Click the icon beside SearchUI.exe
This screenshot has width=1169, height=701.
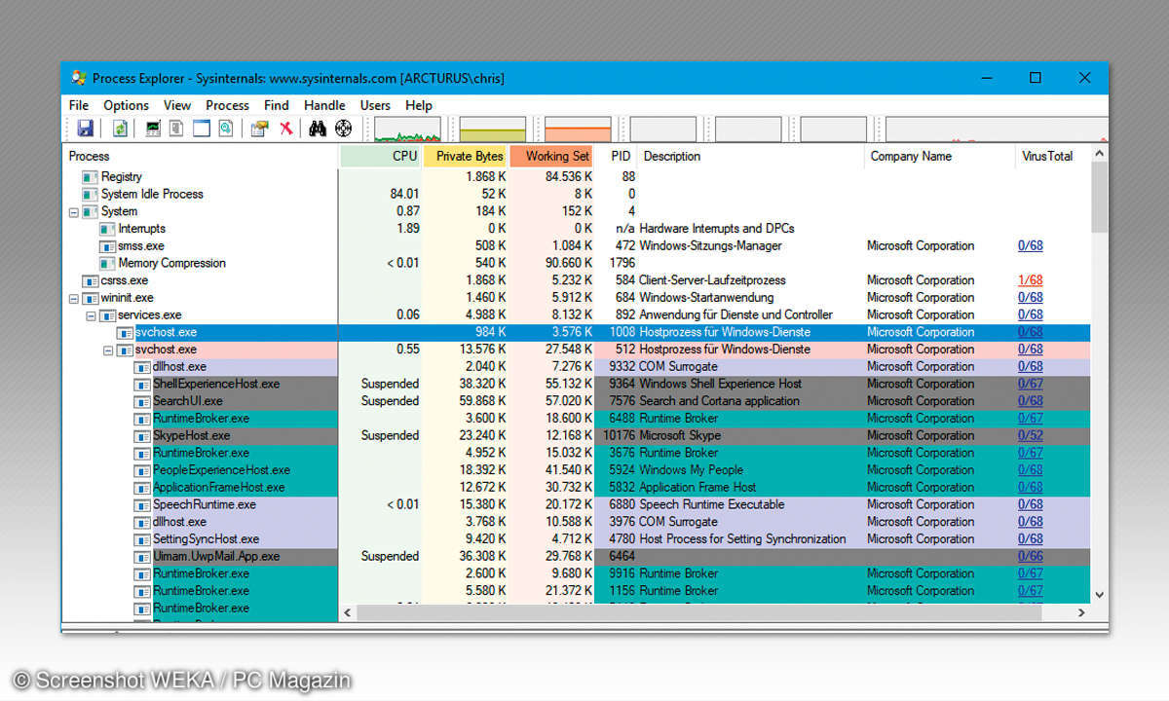pyautogui.click(x=142, y=401)
